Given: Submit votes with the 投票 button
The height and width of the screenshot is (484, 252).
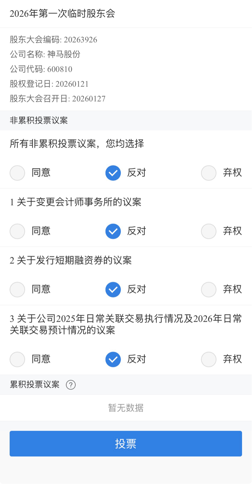Looking at the screenshot, I should point(126,444).
